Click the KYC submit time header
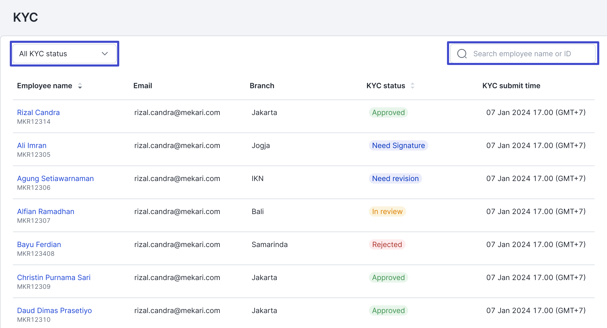 click(511, 86)
